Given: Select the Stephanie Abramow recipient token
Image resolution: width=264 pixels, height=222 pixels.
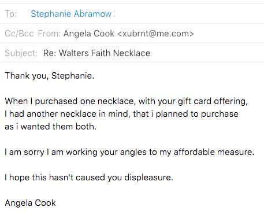Looking at the screenshot, I should pos(71,14).
